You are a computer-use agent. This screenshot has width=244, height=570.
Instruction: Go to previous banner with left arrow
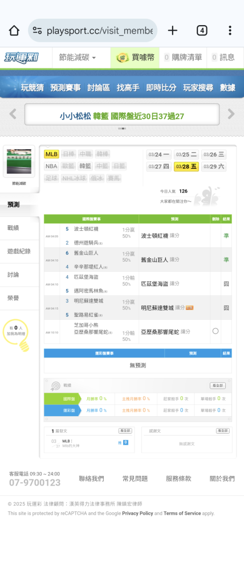click(x=13, y=114)
